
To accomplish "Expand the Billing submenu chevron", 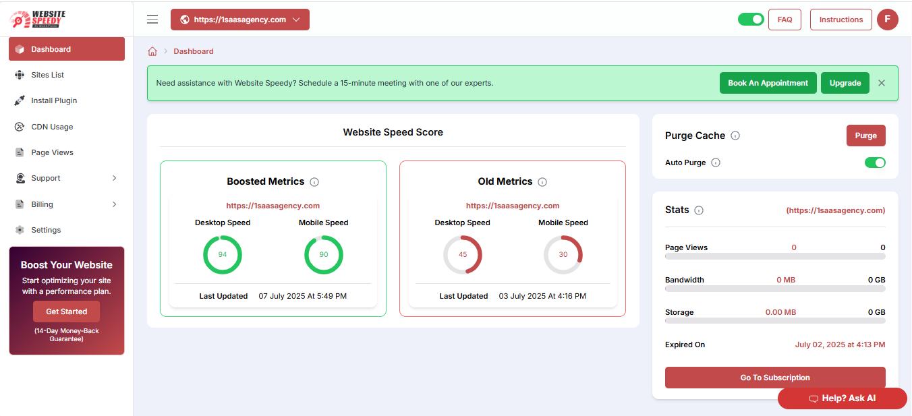I will [114, 204].
